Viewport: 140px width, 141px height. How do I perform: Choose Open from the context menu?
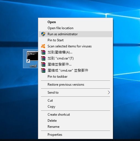75,22
